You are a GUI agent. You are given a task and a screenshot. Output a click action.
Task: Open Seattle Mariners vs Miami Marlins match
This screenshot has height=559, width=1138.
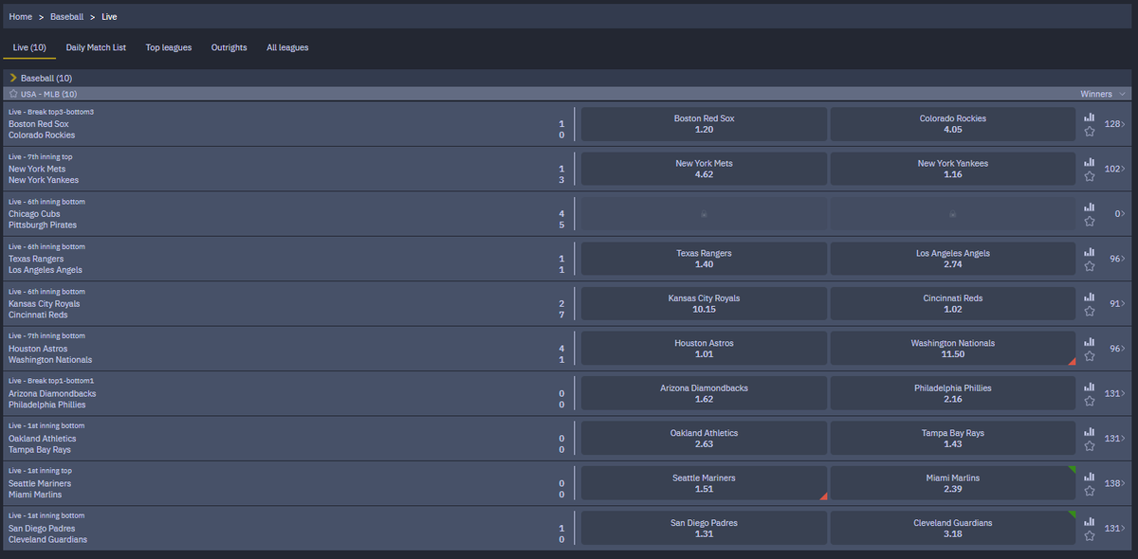pos(284,483)
